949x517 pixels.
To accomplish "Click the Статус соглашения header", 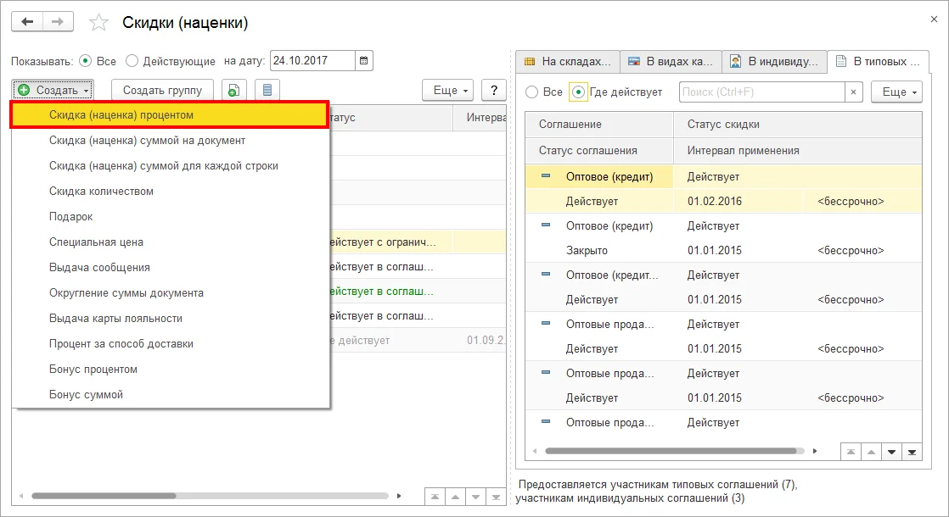I will click(x=599, y=150).
